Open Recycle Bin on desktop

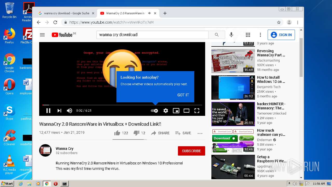point(9,10)
